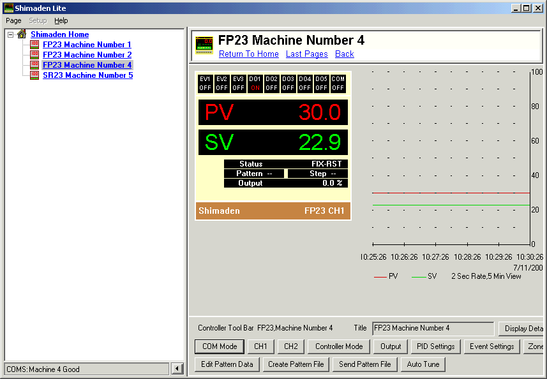
Task: Select SR23 Machine Number 5 in tree
Action: click(x=88, y=75)
